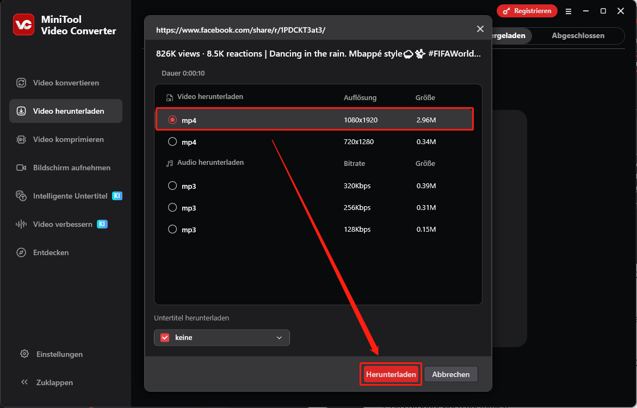Image resolution: width=637 pixels, height=408 pixels.
Task: Click the '720x1280' resolution value
Action: point(358,142)
